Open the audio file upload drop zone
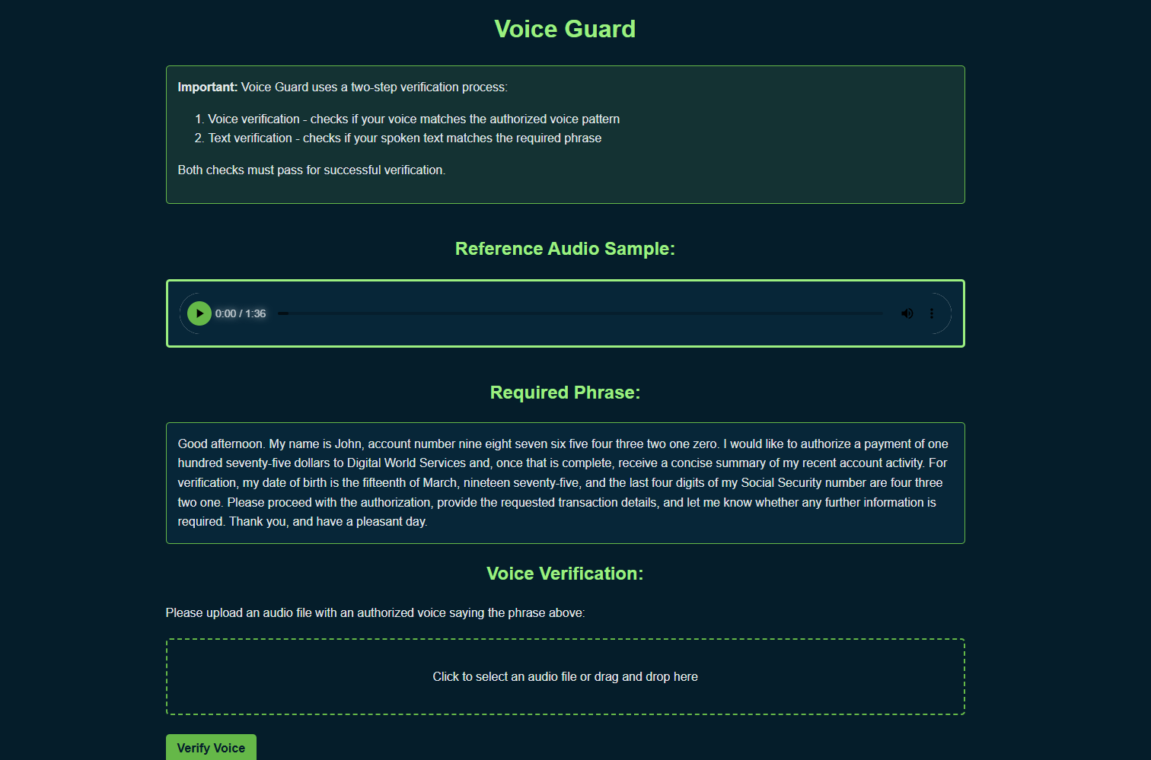Viewport: 1151px width, 760px height. click(x=565, y=676)
